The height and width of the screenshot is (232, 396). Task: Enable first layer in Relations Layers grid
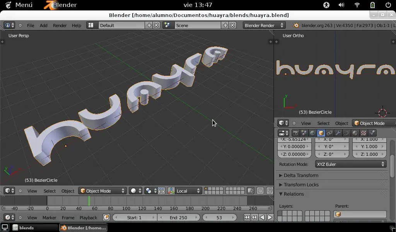pyautogui.click(x=280, y=213)
